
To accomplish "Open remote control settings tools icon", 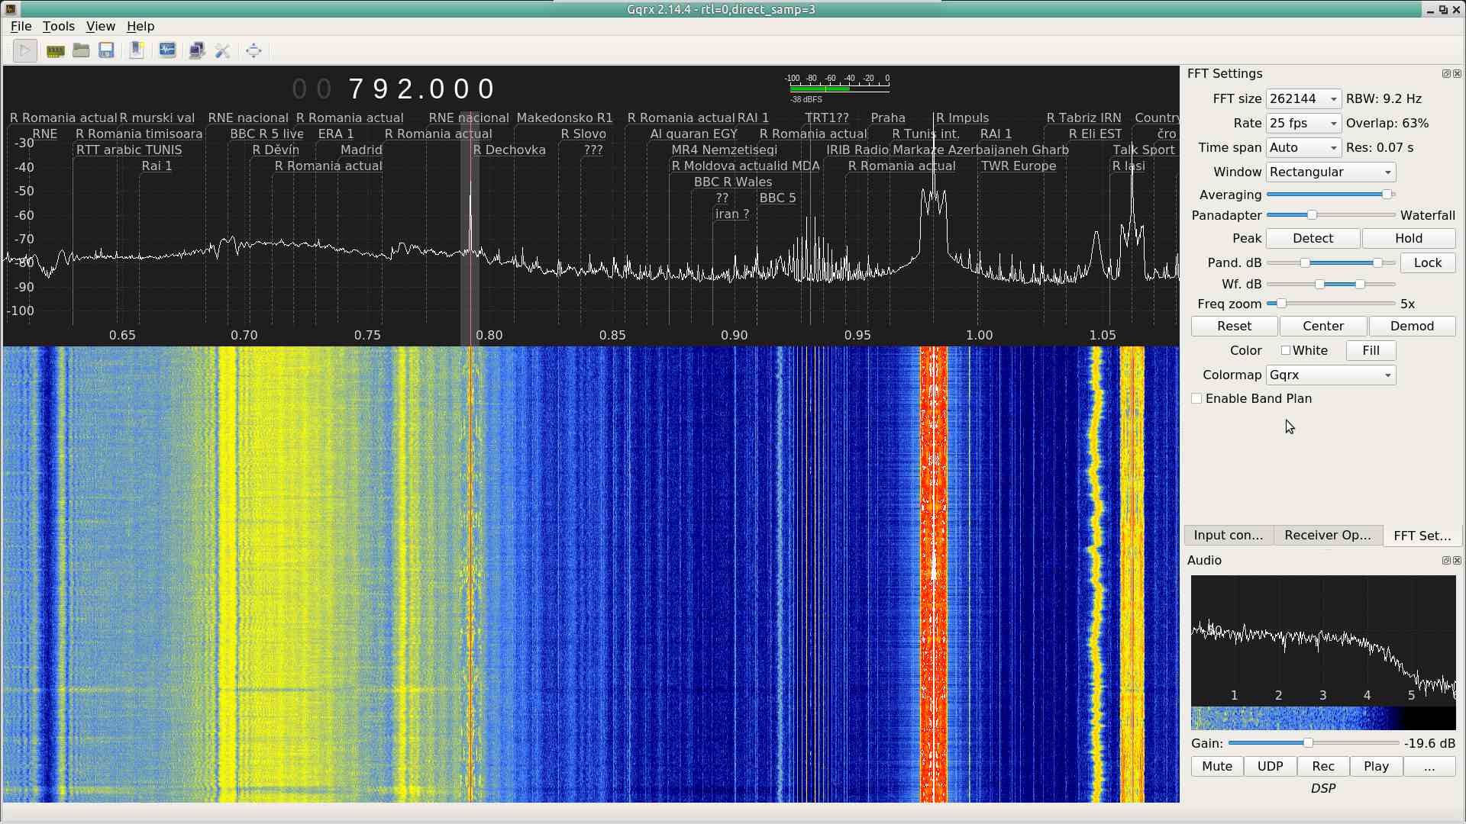I will pos(222,51).
